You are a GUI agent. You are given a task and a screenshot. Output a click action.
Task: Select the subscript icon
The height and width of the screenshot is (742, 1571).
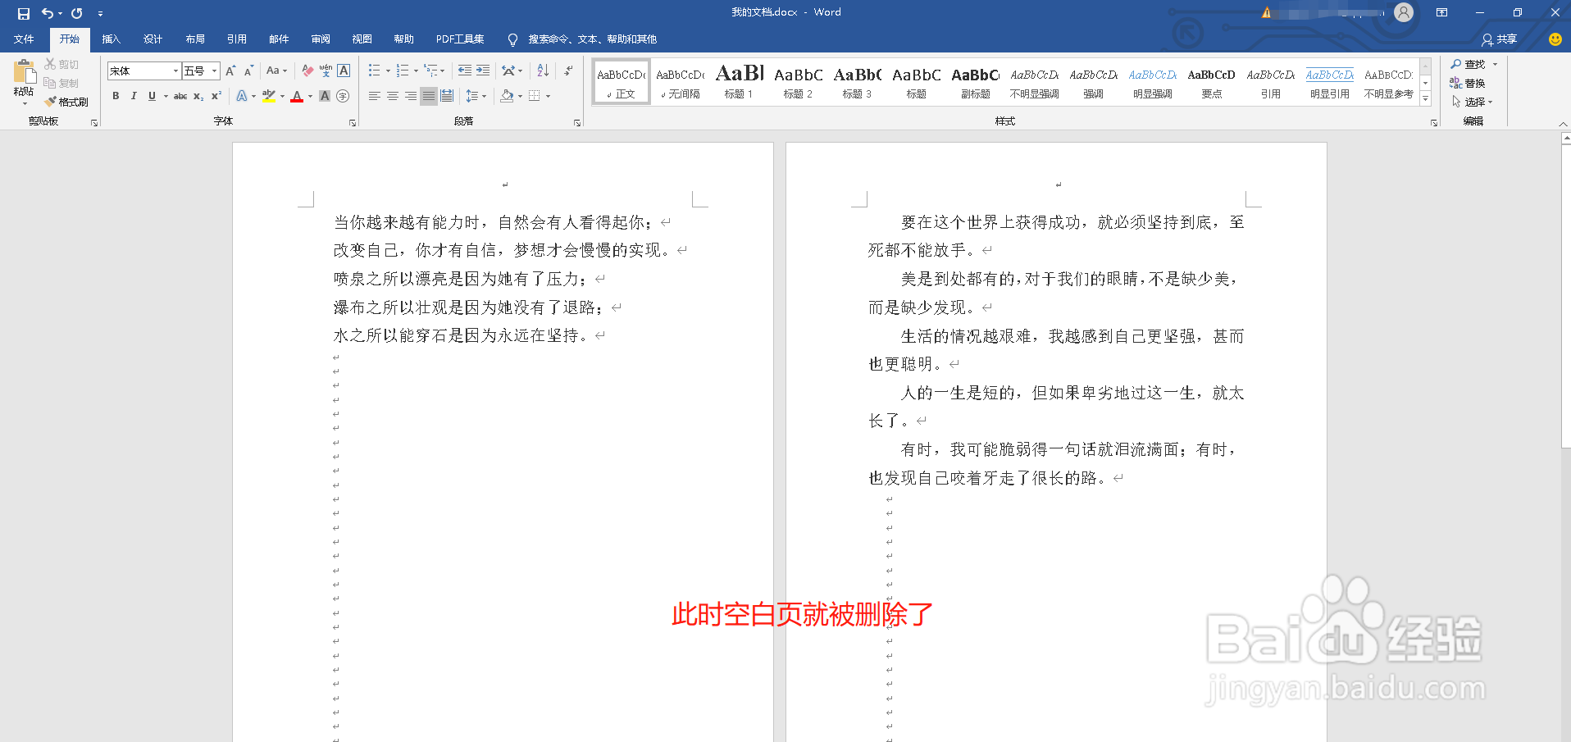(198, 96)
